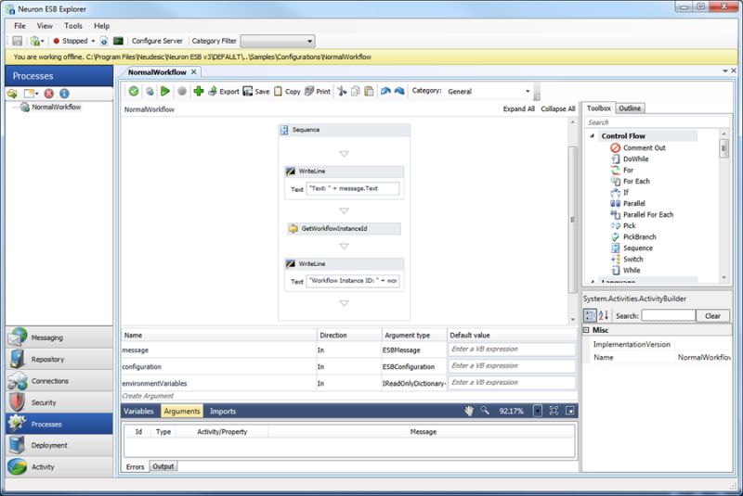Click the Clear button in properties search
This screenshot has height=496, width=743.
click(x=712, y=316)
